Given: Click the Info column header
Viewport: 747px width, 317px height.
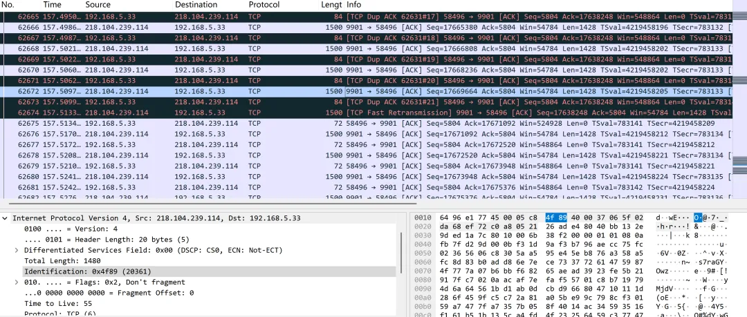Looking at the screenshot, I should tap(353, 5).
